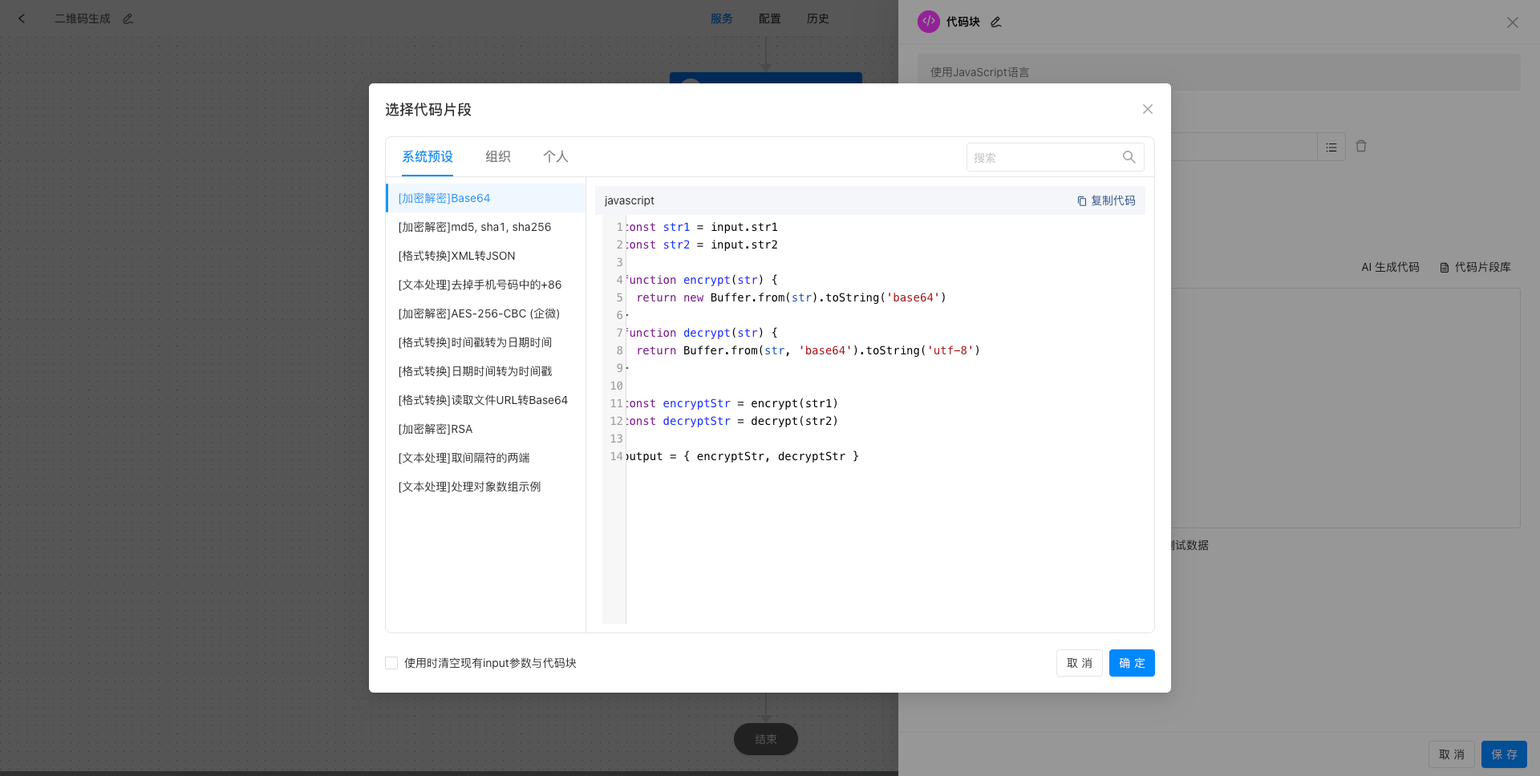The image size is (1540, 776).
Task: Enable 使用时清空现有input参数与代码块
Action: coord(391,663)
